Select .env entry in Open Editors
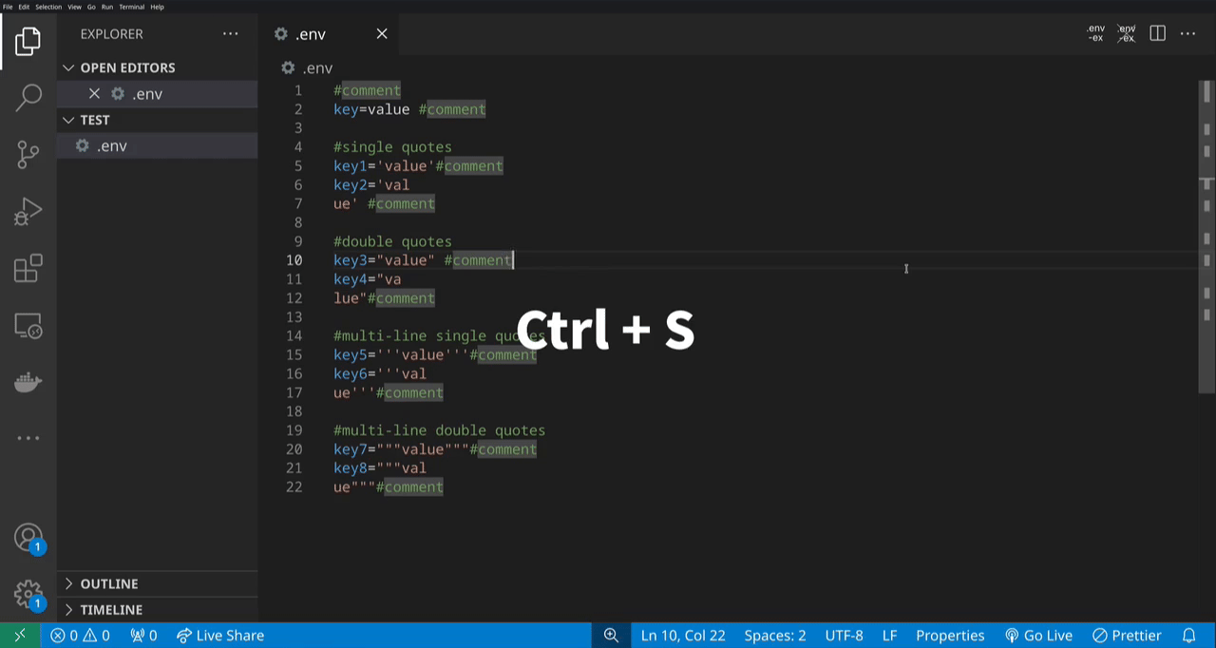 tap(158, 93)
